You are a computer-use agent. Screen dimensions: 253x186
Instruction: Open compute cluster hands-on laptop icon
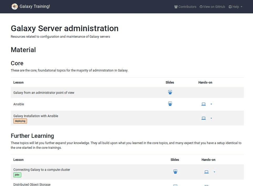207,172
